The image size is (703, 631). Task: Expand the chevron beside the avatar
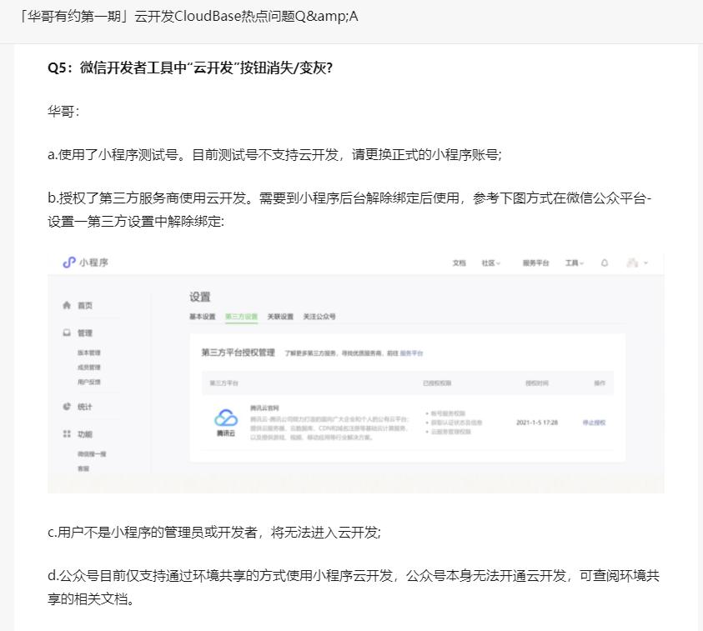(646, 263)
